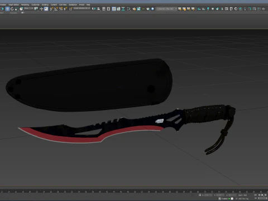The height and width of the screenshot is (201, 268).
Task: Open the Help menu
Action: [88, 4]
